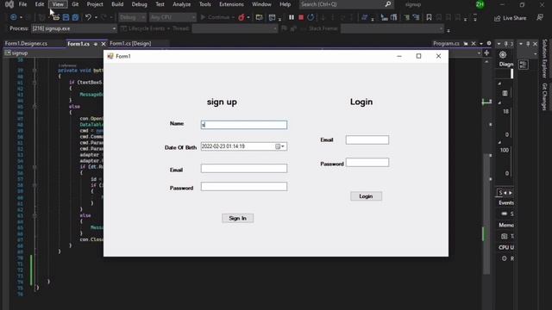Click the Sign In button
552x310 pixels.
pyautogui.click(x=238, y=218)
